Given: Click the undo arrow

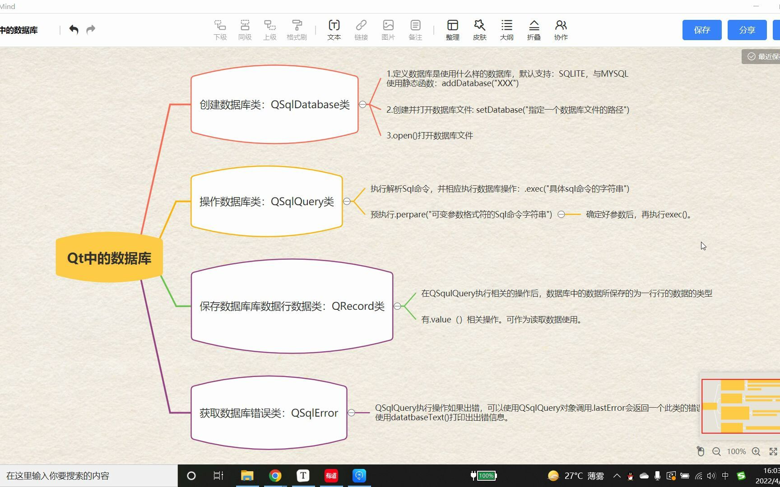Looking at the screenshot, I should pos(74,29).
